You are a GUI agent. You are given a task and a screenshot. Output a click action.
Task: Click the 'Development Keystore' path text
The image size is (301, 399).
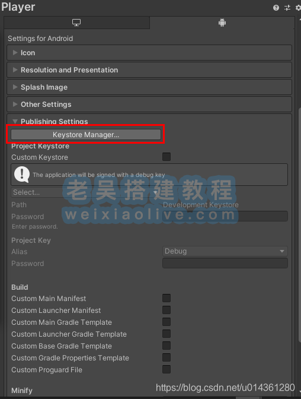201,205
